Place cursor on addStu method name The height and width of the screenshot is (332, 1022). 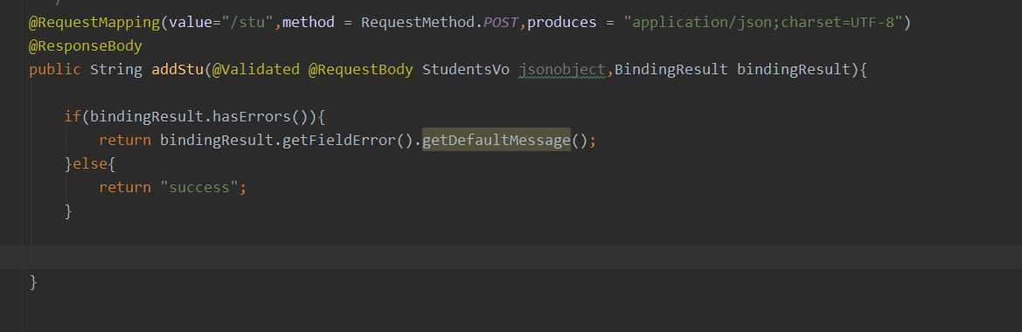coord(177,70)
